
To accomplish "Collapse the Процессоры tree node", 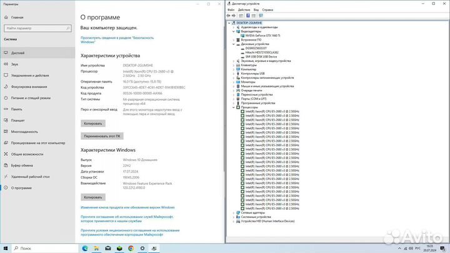I will [234, 107].
